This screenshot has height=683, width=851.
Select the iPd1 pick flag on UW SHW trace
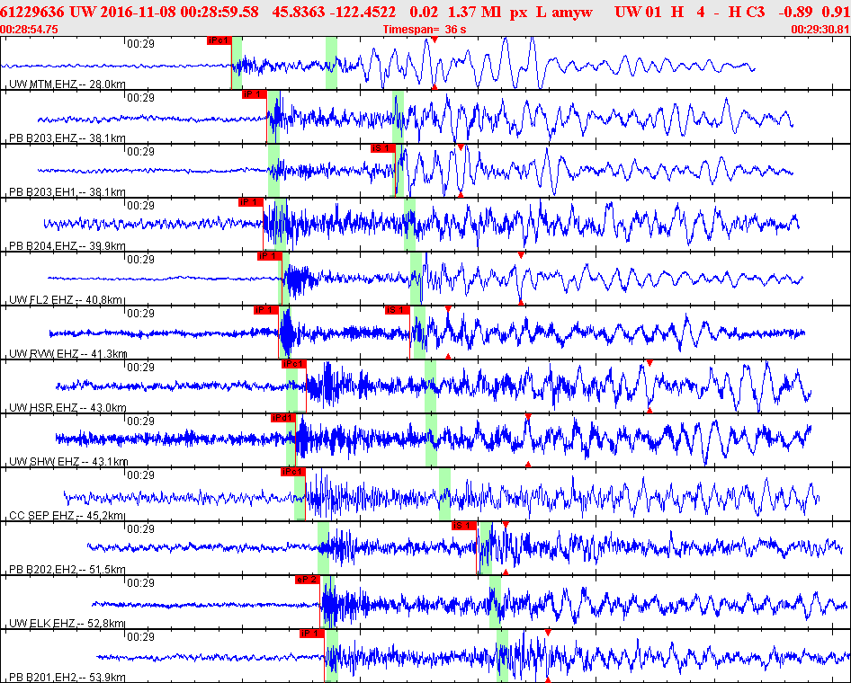click(x=283, y=417)
